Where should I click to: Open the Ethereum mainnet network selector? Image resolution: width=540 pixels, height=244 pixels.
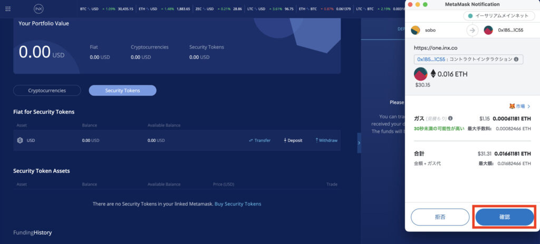tap(498, 16)
